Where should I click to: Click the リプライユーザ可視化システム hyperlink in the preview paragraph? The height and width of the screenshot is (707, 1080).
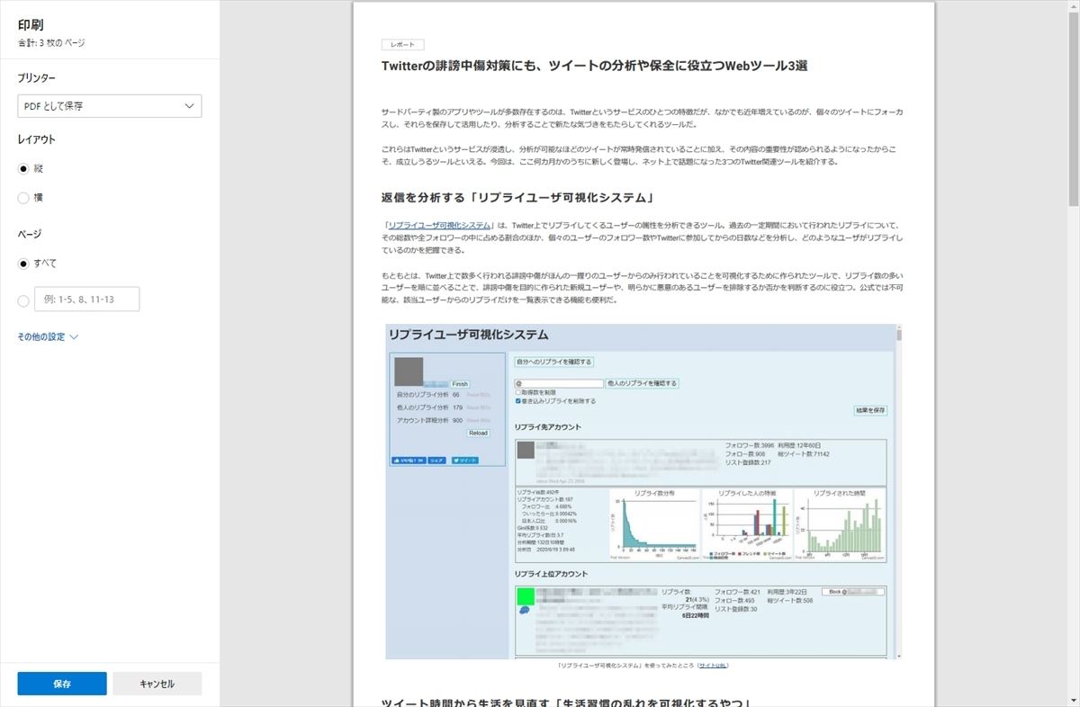tap(439, 225)
